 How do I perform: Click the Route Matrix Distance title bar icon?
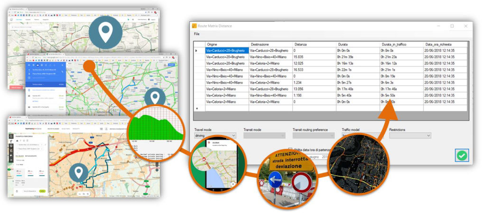point(194,26)
